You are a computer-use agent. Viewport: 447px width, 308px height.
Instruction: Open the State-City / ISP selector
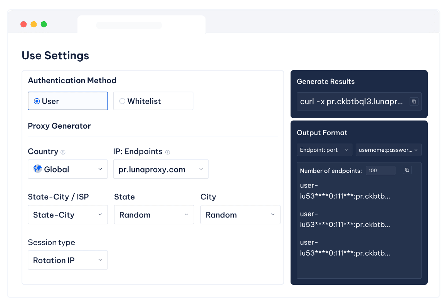pyautogui.click(x=67, y=214)
